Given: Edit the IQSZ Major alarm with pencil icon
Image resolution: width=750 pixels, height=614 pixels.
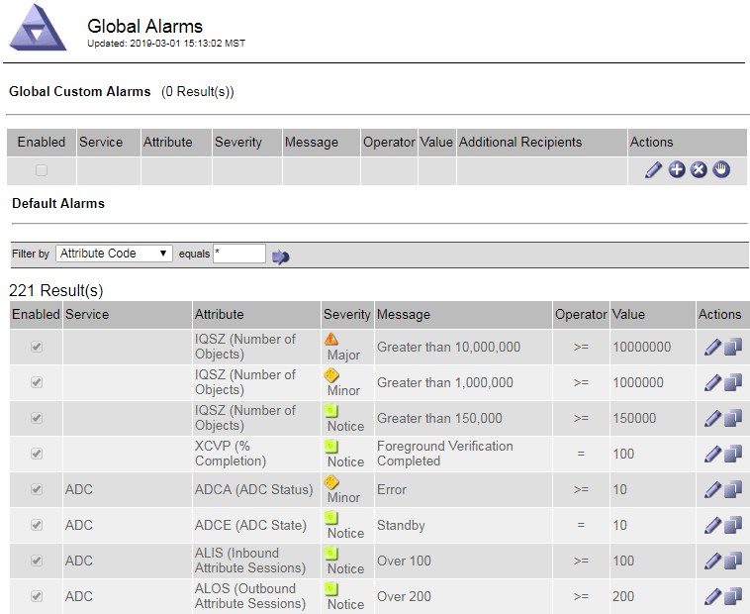Looking at the screenshot, I should pyautogui.click(x=712, y=348).
